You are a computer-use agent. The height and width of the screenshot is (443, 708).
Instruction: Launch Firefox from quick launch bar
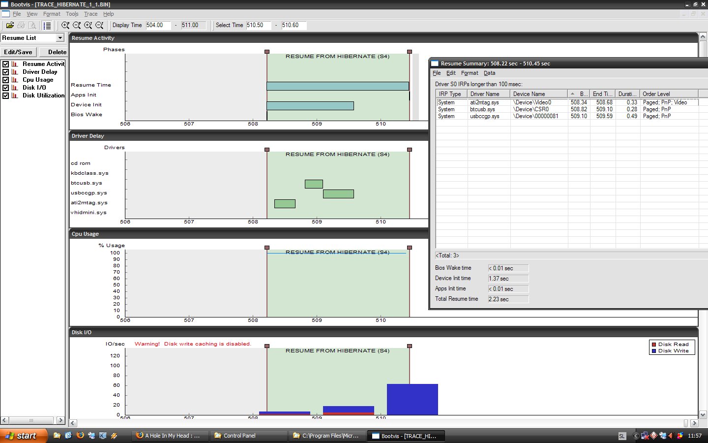pos(80,436)
